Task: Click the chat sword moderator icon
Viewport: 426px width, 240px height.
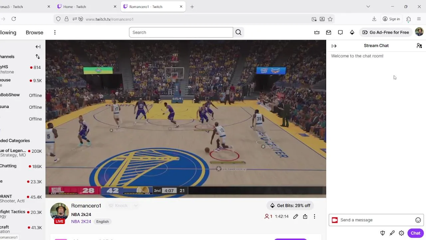Action: coord(392,233)
